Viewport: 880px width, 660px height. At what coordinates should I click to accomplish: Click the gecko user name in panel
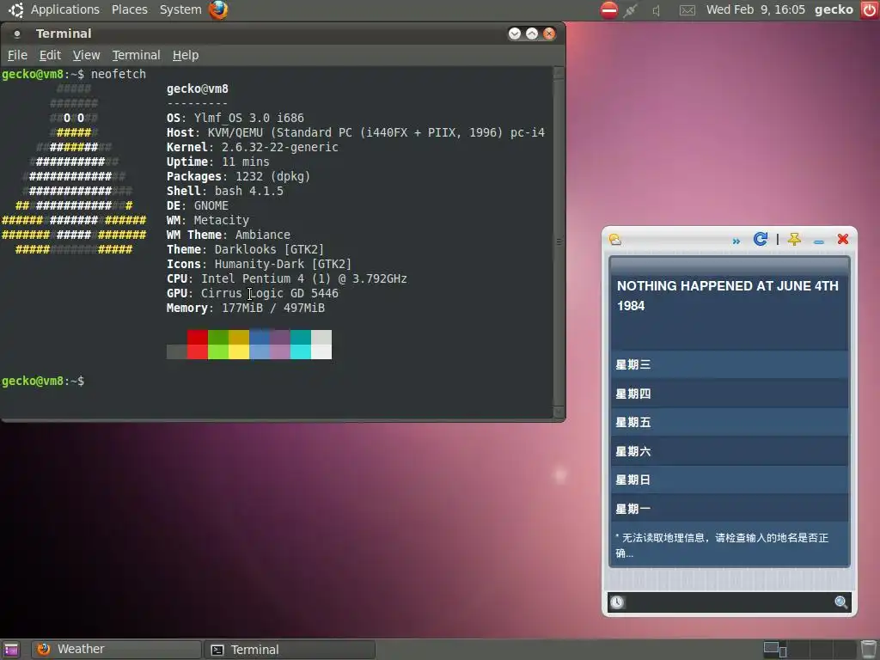point(834,9)
